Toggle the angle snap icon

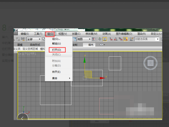(x=116, y=39)
